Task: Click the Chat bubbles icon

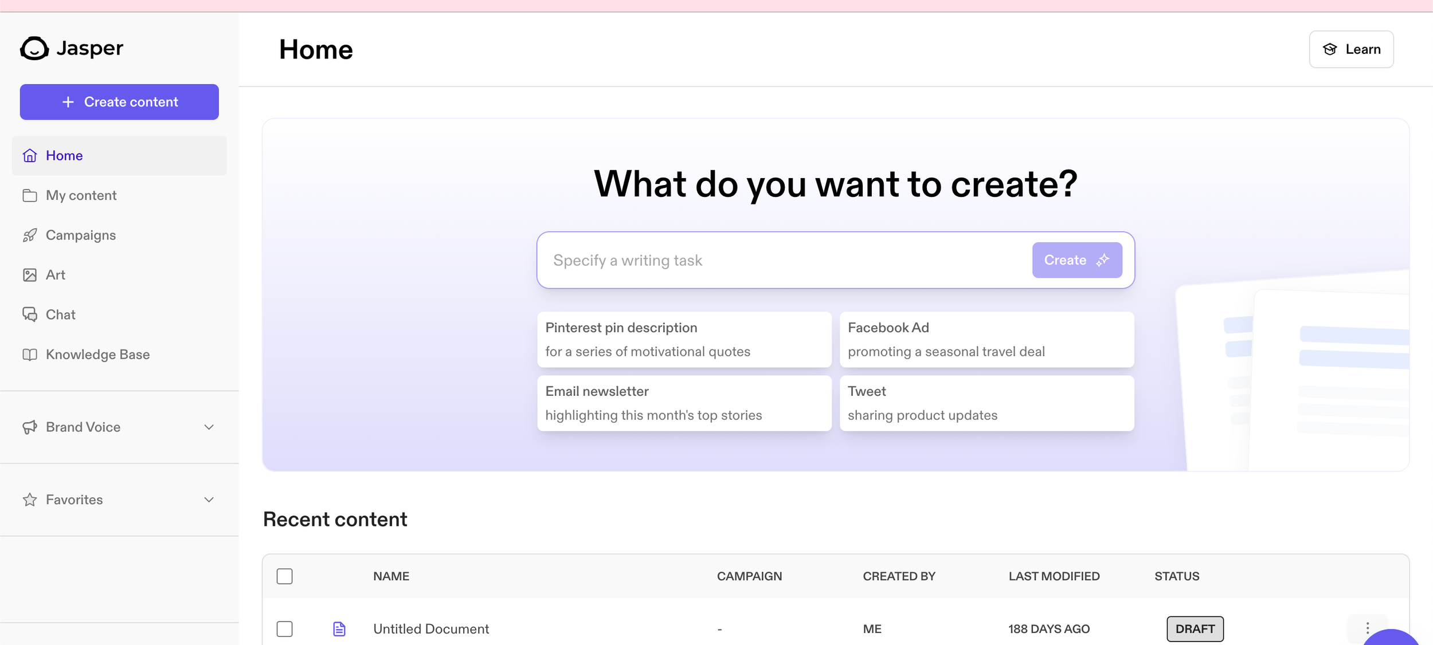Action: point(30,314)
